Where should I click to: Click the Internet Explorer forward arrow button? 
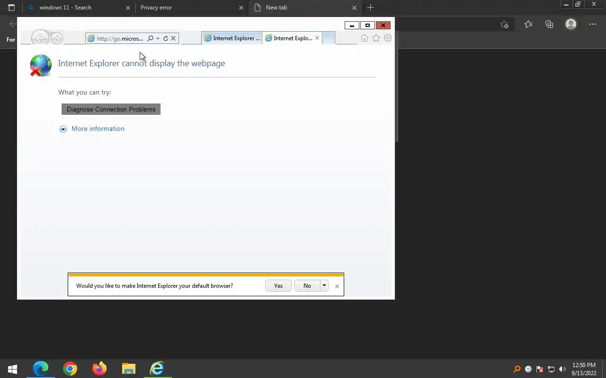pos(57,38)
